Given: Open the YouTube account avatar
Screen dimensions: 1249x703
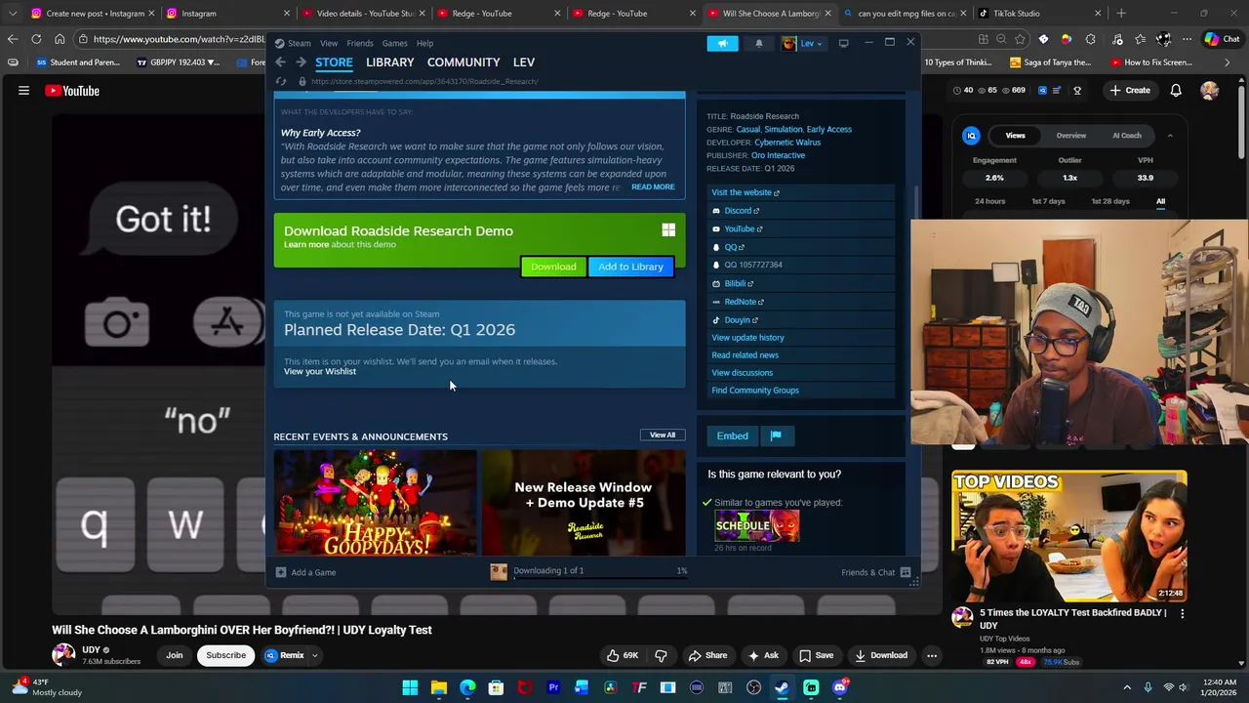Looking at the screenshot, I should (x=1210, y=91).
